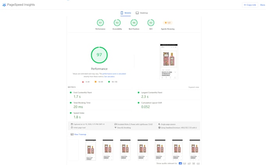Click the green dot beside Cumulative Layout Shift
This screenshot has width=266, height=165.
click(138, 103)
